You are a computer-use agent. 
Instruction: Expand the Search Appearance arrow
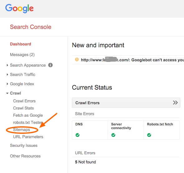[7, 65]
